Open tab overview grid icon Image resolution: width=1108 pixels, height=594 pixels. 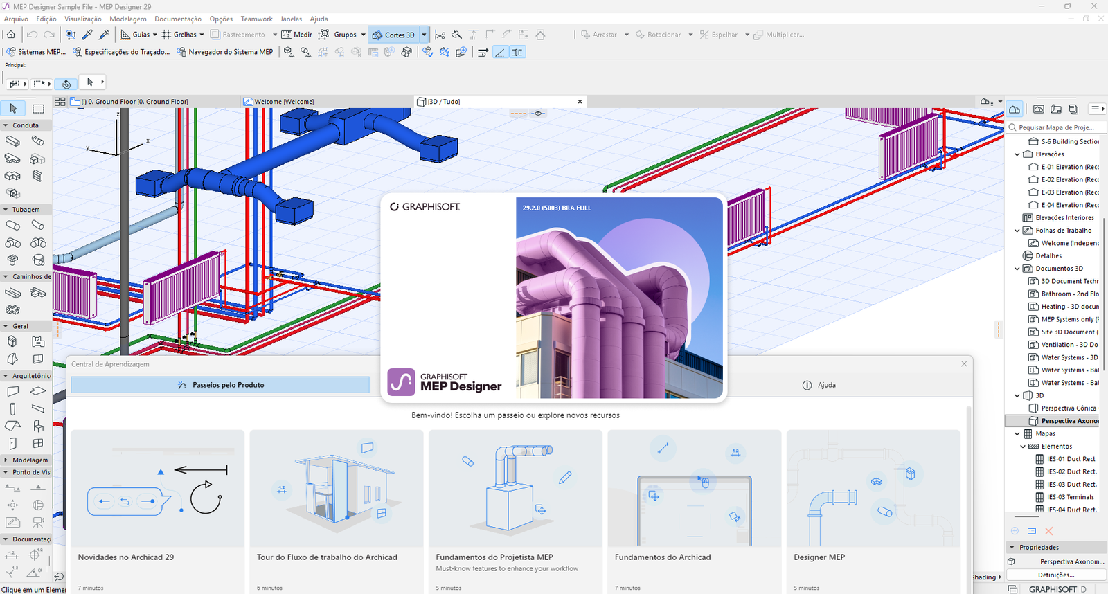pos(60,102)
